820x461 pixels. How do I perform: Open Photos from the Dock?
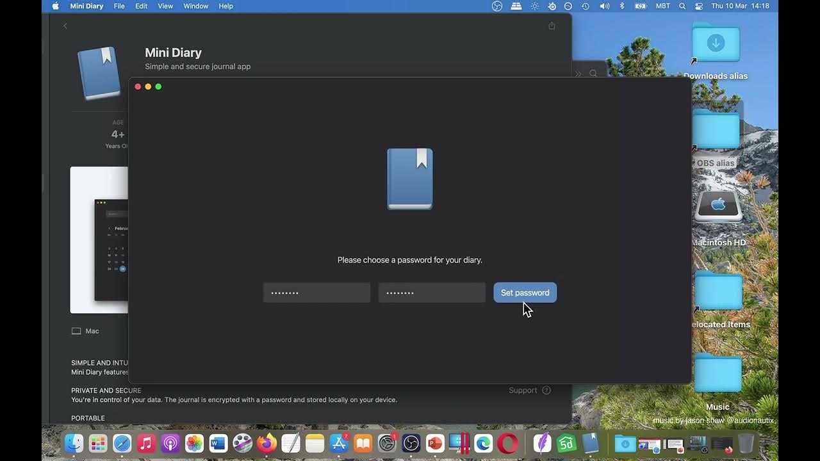[194, 443]
